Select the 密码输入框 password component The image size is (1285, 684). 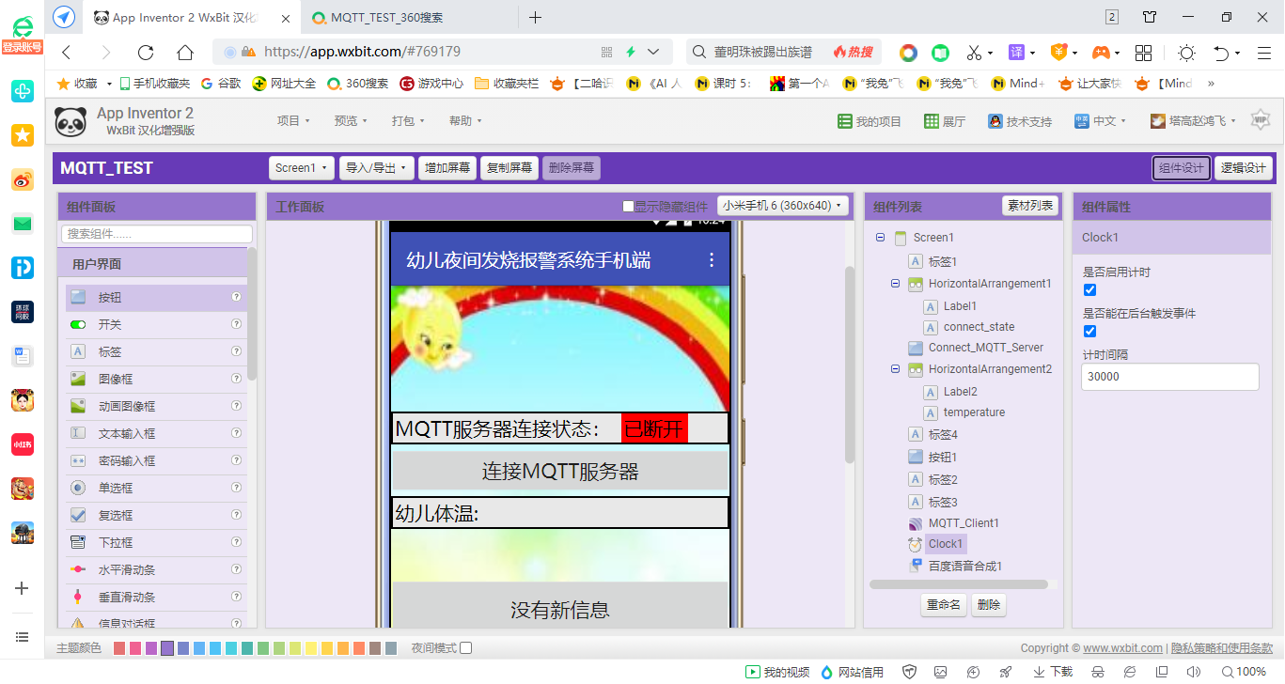(x=156, y=460)
